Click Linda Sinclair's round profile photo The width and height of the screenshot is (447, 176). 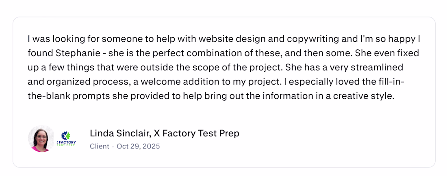point(41,139)
